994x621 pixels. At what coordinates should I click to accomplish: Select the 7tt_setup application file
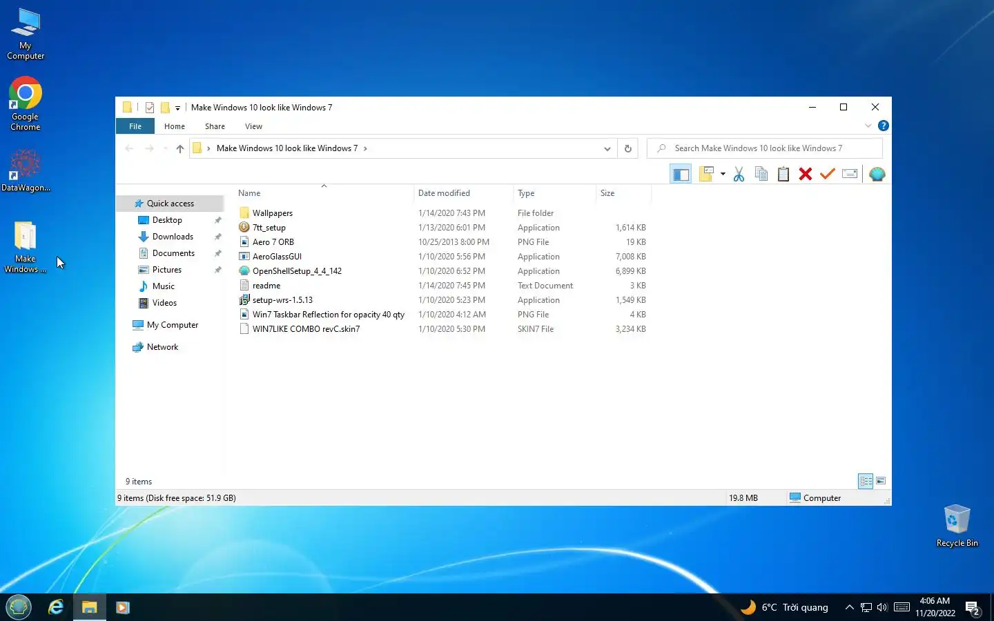269,228
